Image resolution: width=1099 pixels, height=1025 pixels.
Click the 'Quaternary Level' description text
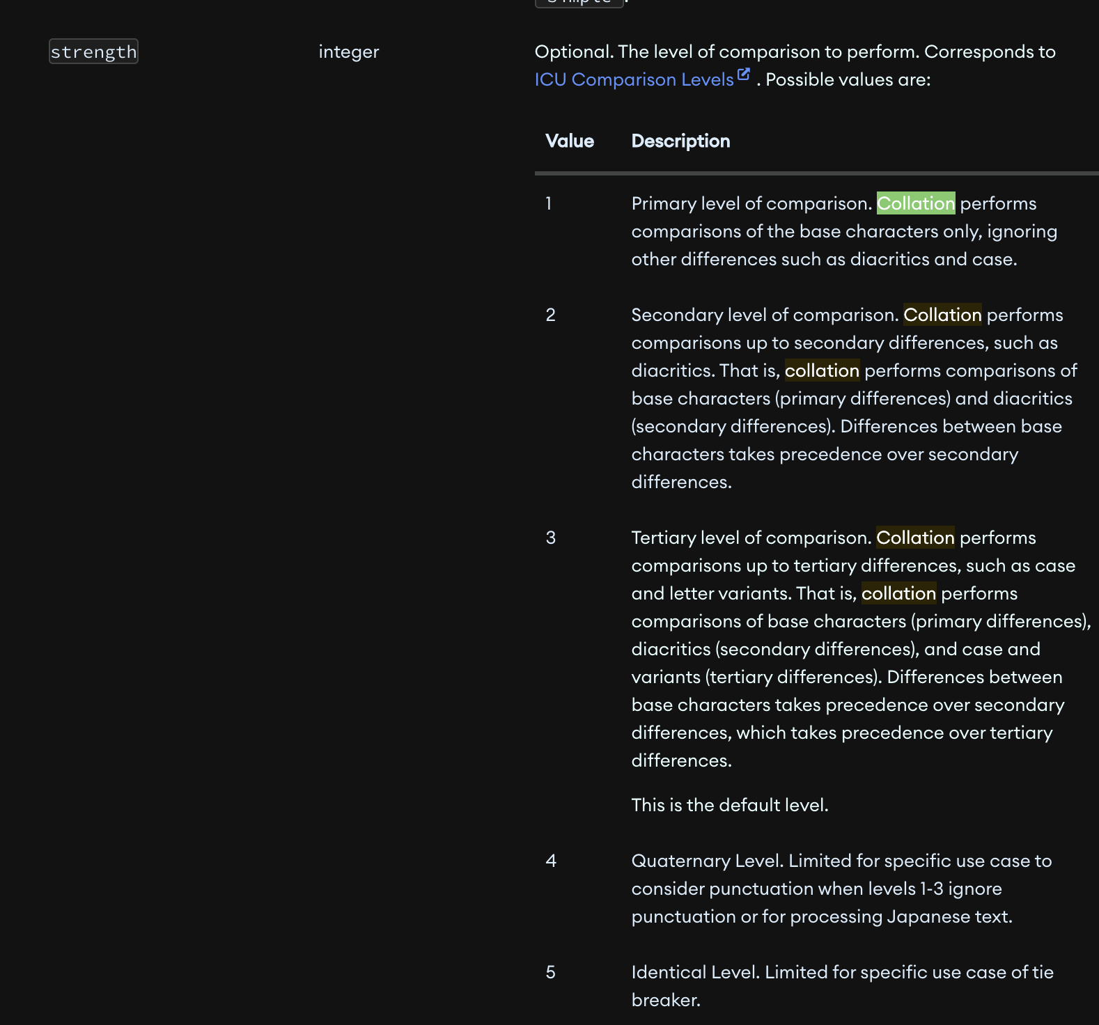click(x=708, y=861)
